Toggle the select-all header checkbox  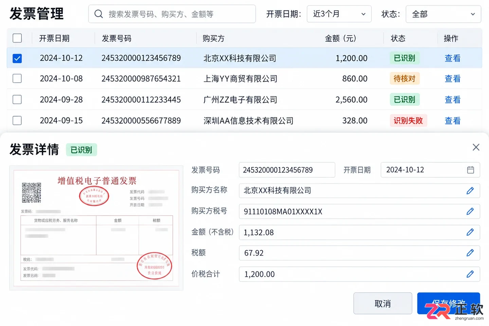pos(17,38)
